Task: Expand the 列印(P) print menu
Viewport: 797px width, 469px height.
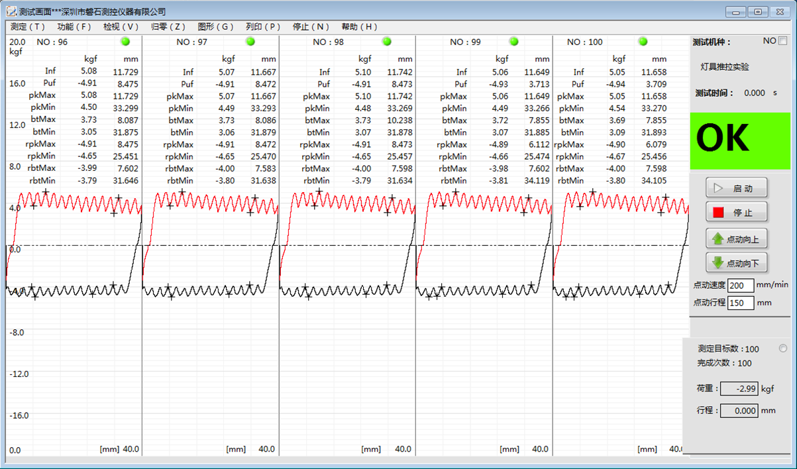Action: (264, 26)
